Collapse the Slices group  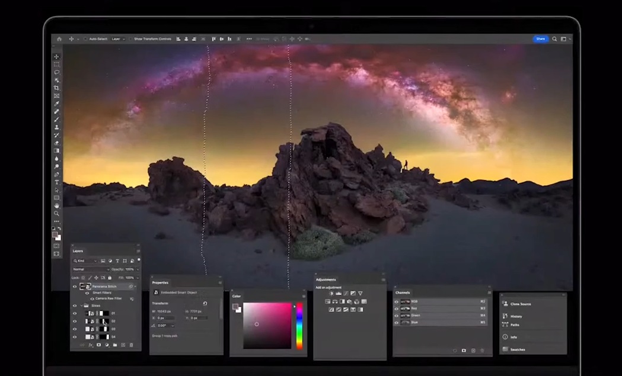82,306
